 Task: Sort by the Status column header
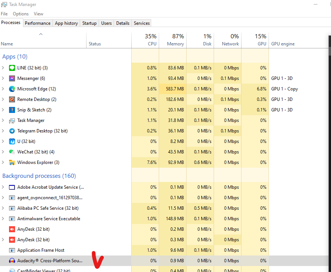click(109, 41)
